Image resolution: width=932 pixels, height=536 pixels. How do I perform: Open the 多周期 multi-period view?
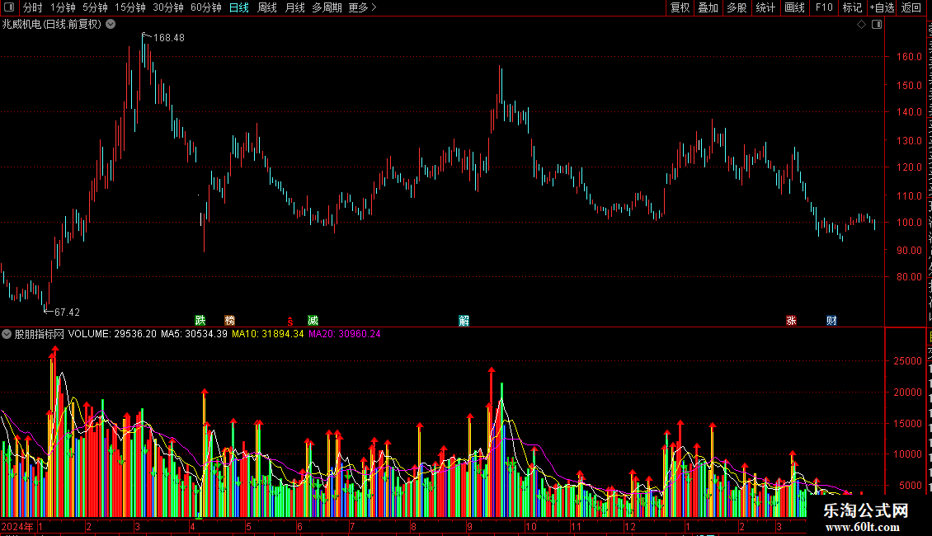[x=327, y=7]
